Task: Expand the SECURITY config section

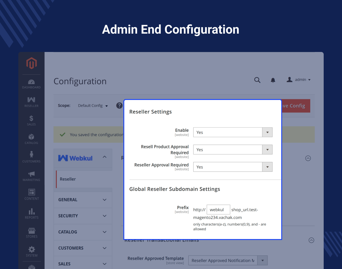Action: point(83,216)
